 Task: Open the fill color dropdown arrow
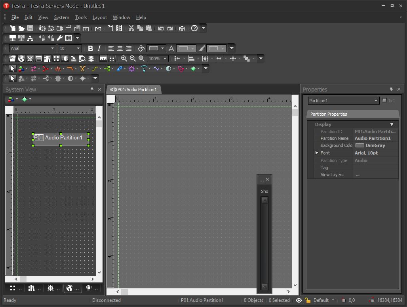tap(162, 48)
